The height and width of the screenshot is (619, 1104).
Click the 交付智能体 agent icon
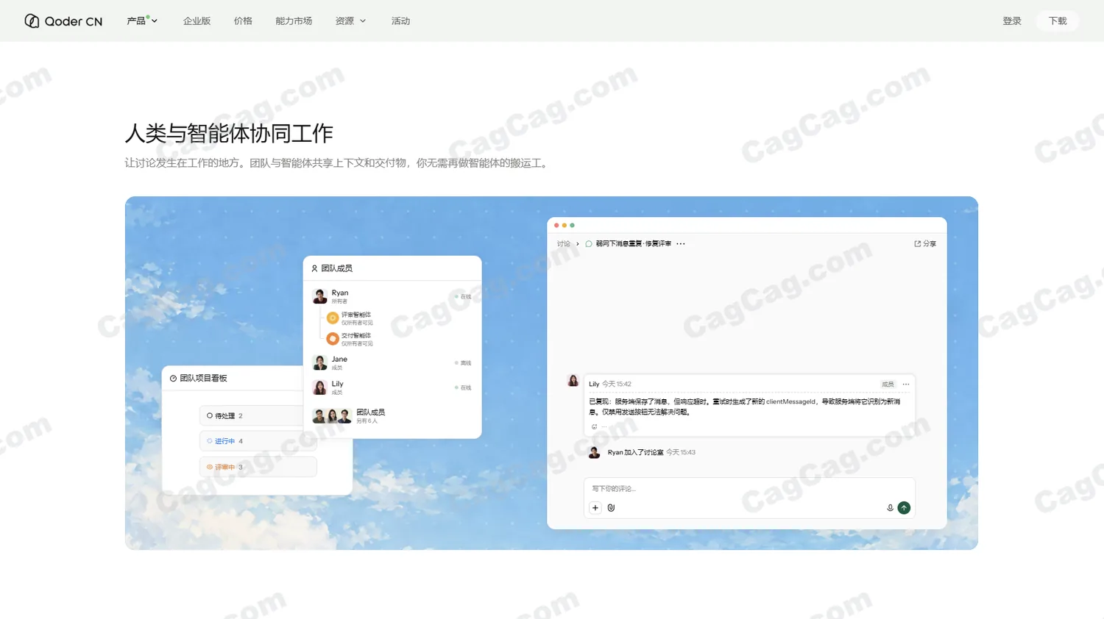click(333, 338)
